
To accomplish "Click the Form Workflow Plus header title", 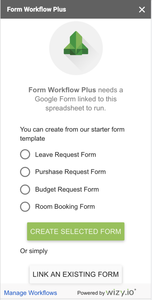I will [x=36, y=9].
